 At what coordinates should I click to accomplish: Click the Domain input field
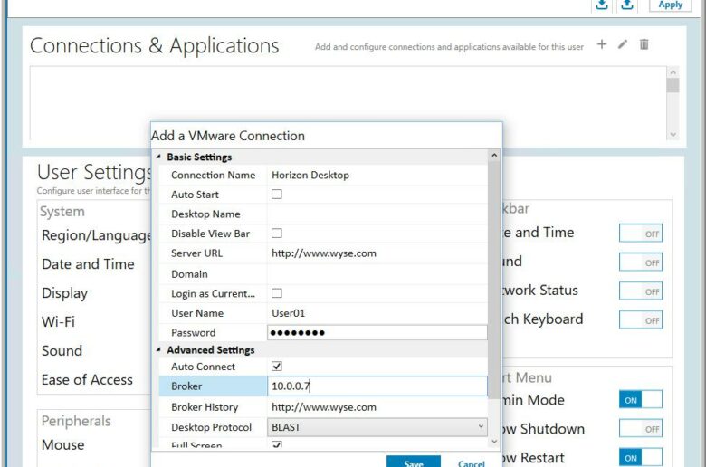click(x=377, y=274)
